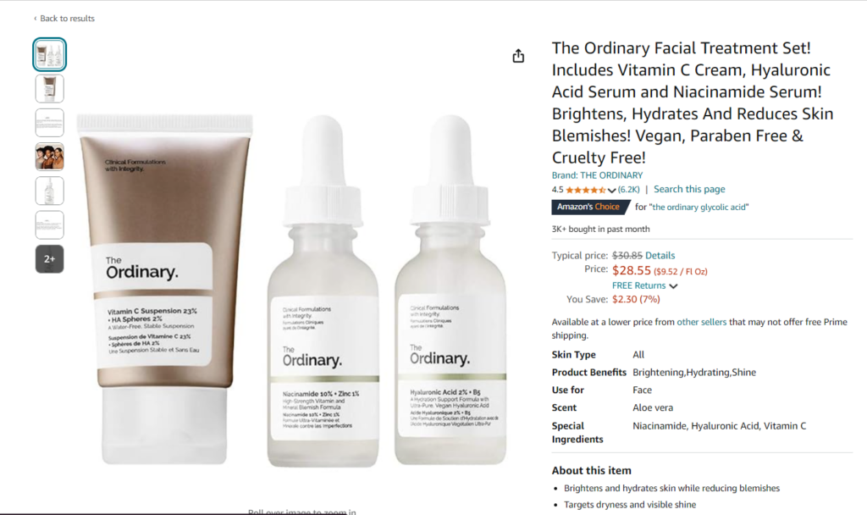The width and height of the screenshot is (867, 515).
Task: Click the Search this page link
Action: [689, 189]
